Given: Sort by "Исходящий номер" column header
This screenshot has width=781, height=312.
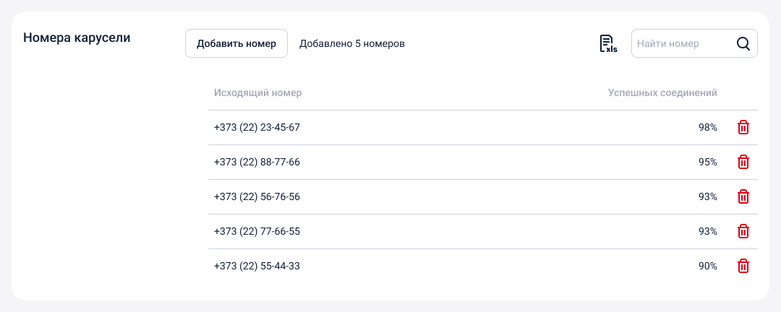Looking at the screenshot, I should (x=258, y=92).
